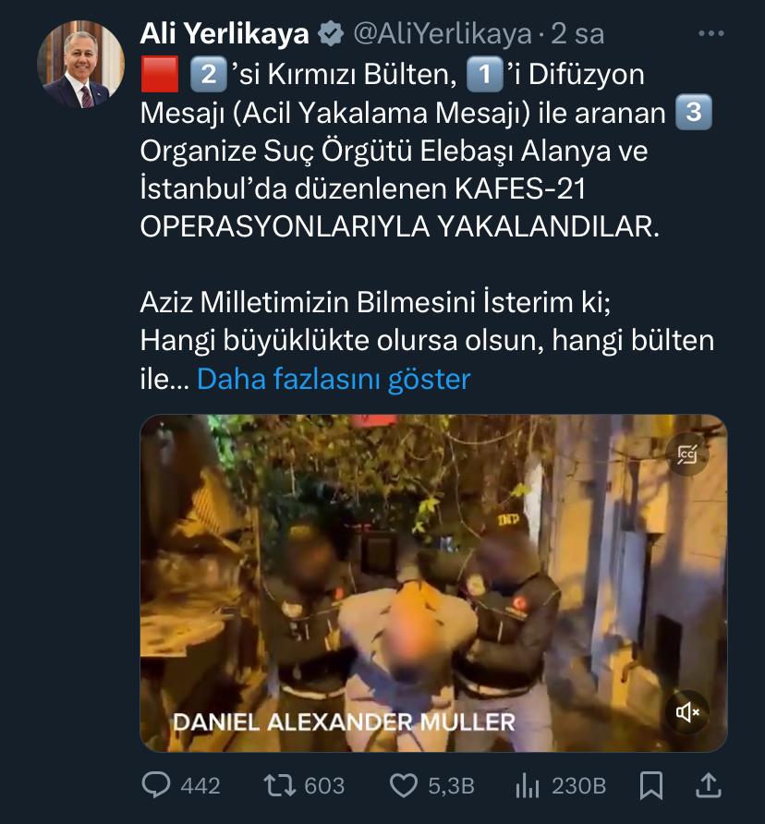
Task: Bookmark this tweet
Action: point(651,785)
